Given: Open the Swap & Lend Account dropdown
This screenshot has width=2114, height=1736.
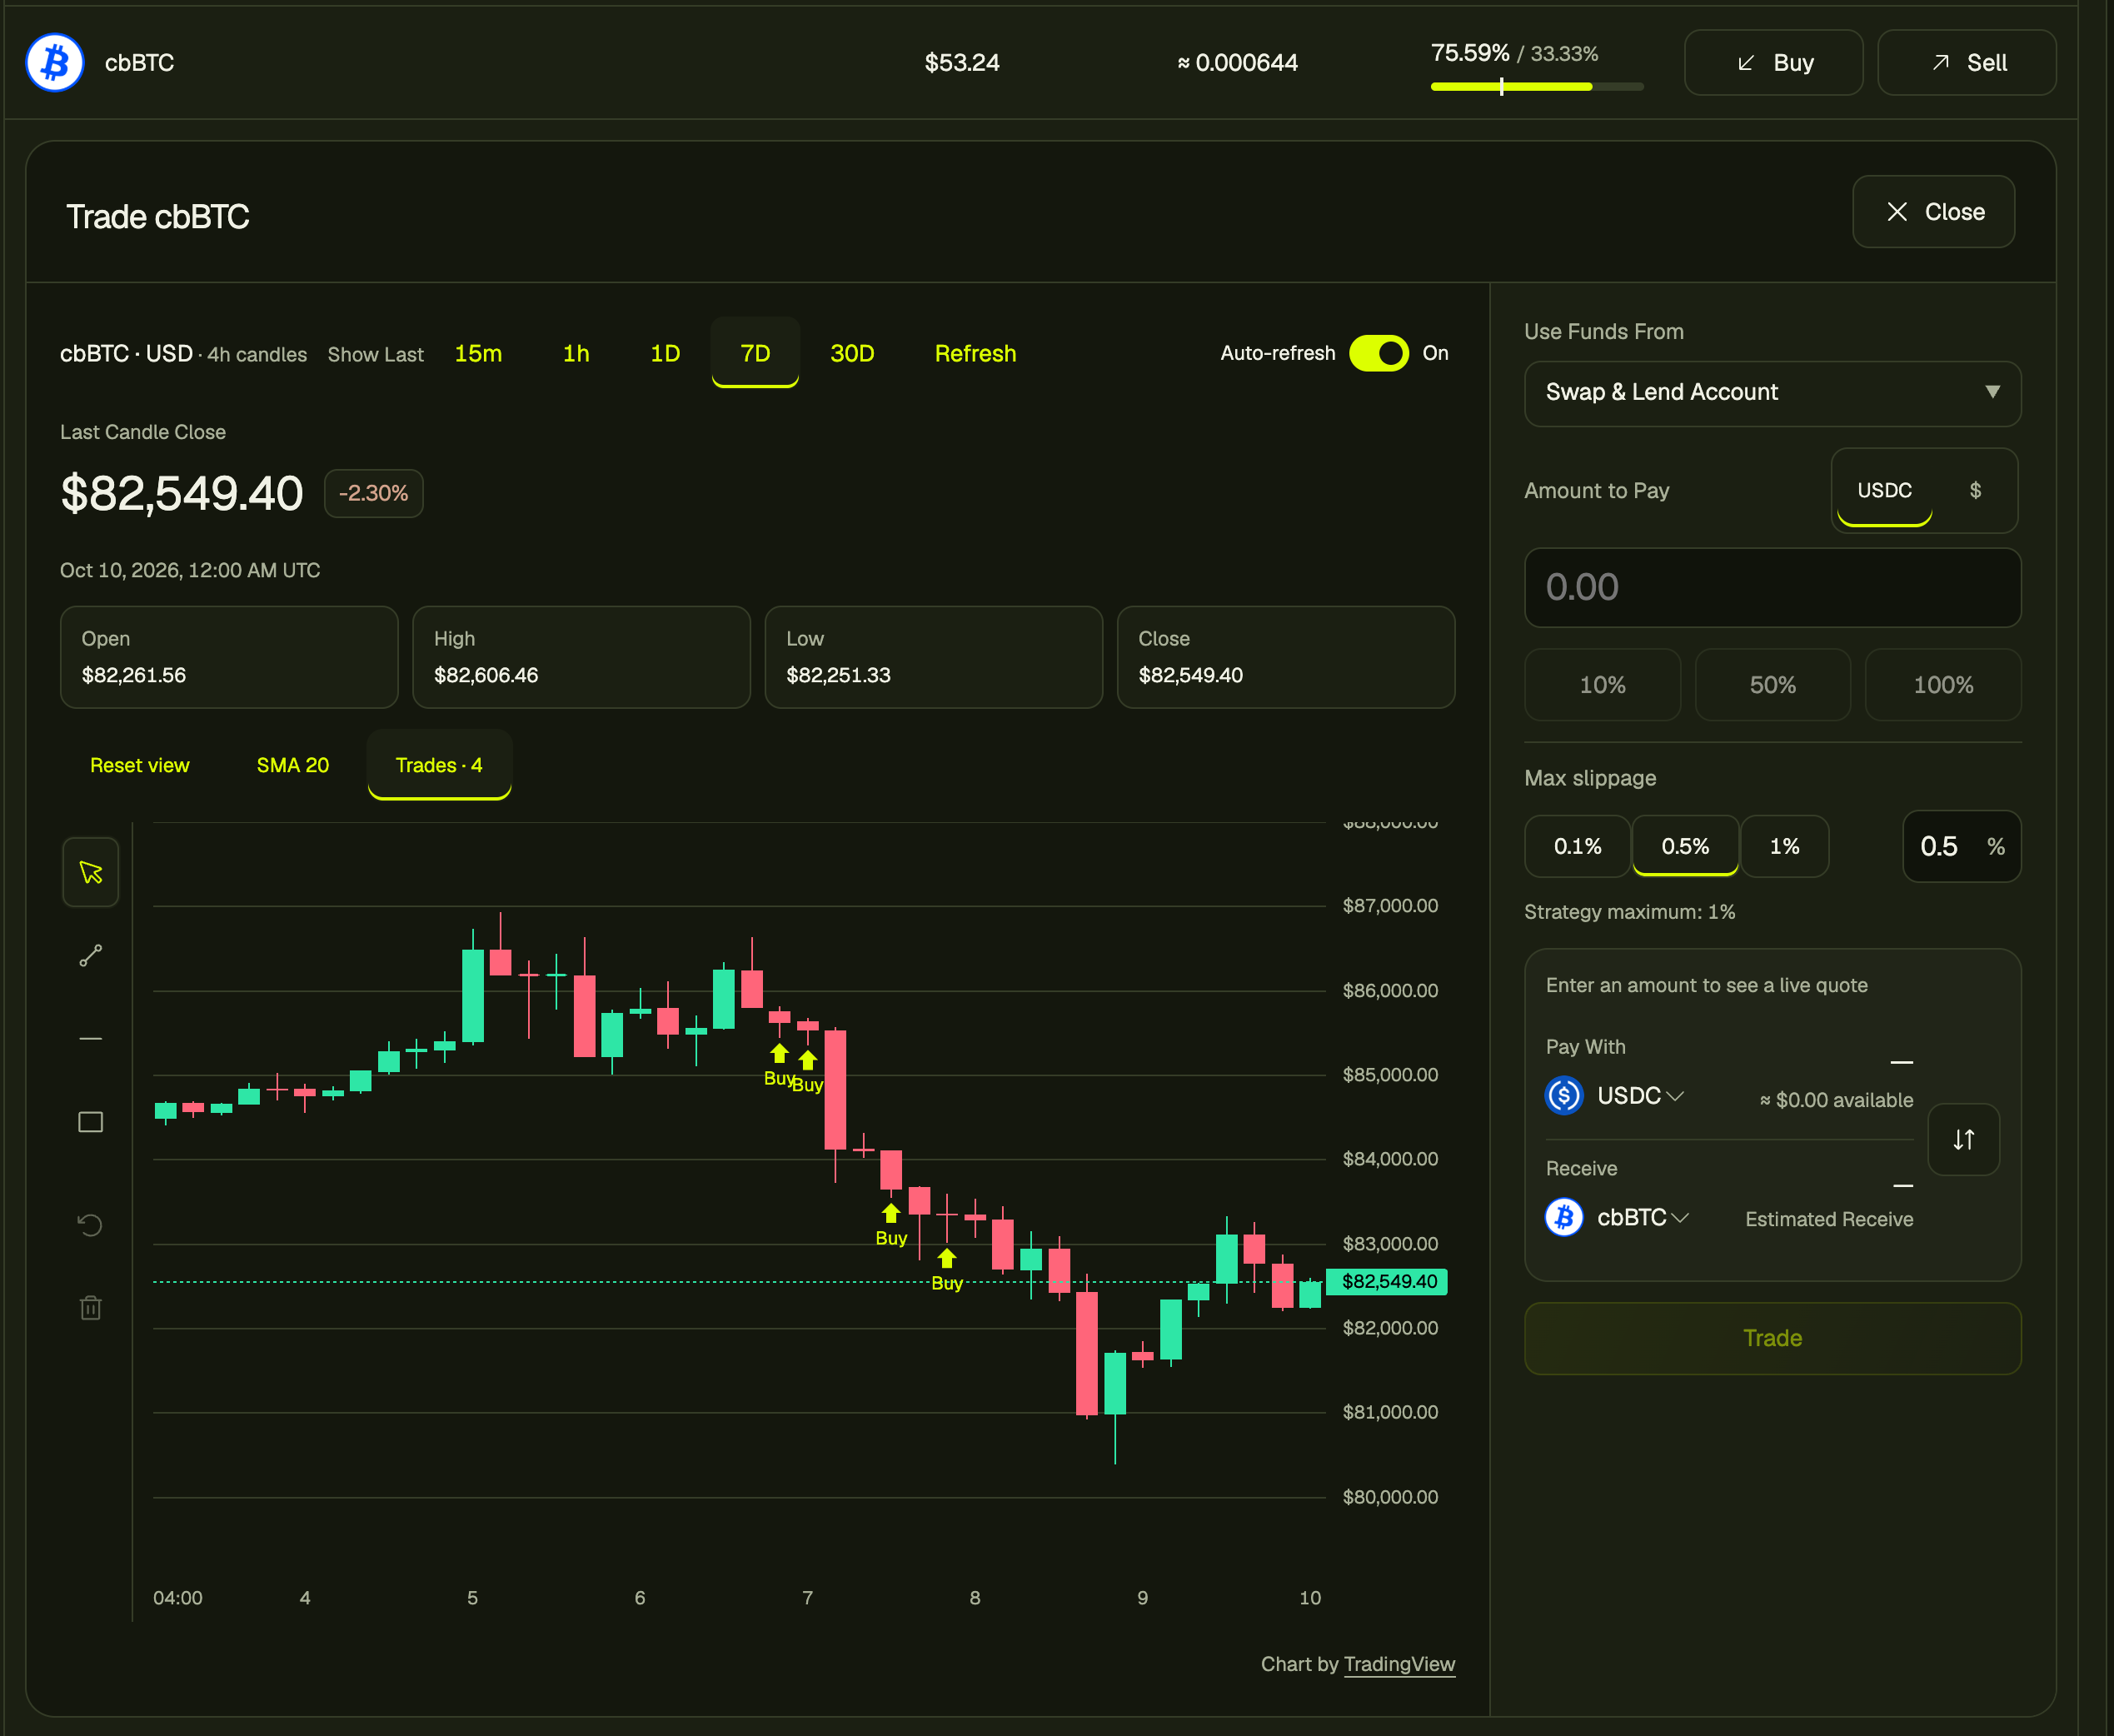Looking at the screenshot, I should pos(1773,393).
